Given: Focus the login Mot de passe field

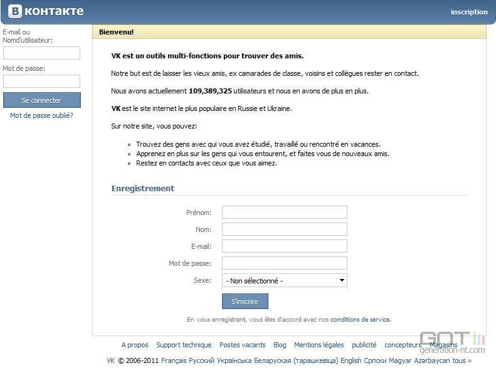Looking at the screenshot, I should coord(41,81).
